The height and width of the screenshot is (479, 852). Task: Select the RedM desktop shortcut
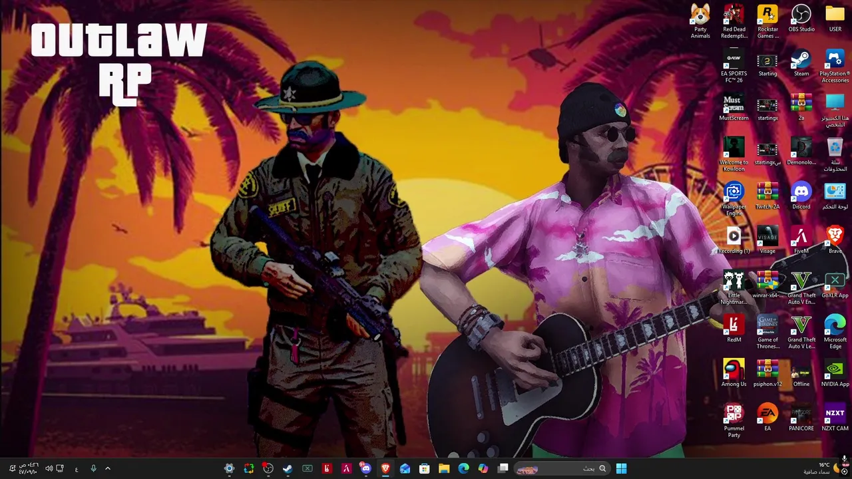[734, 329]
